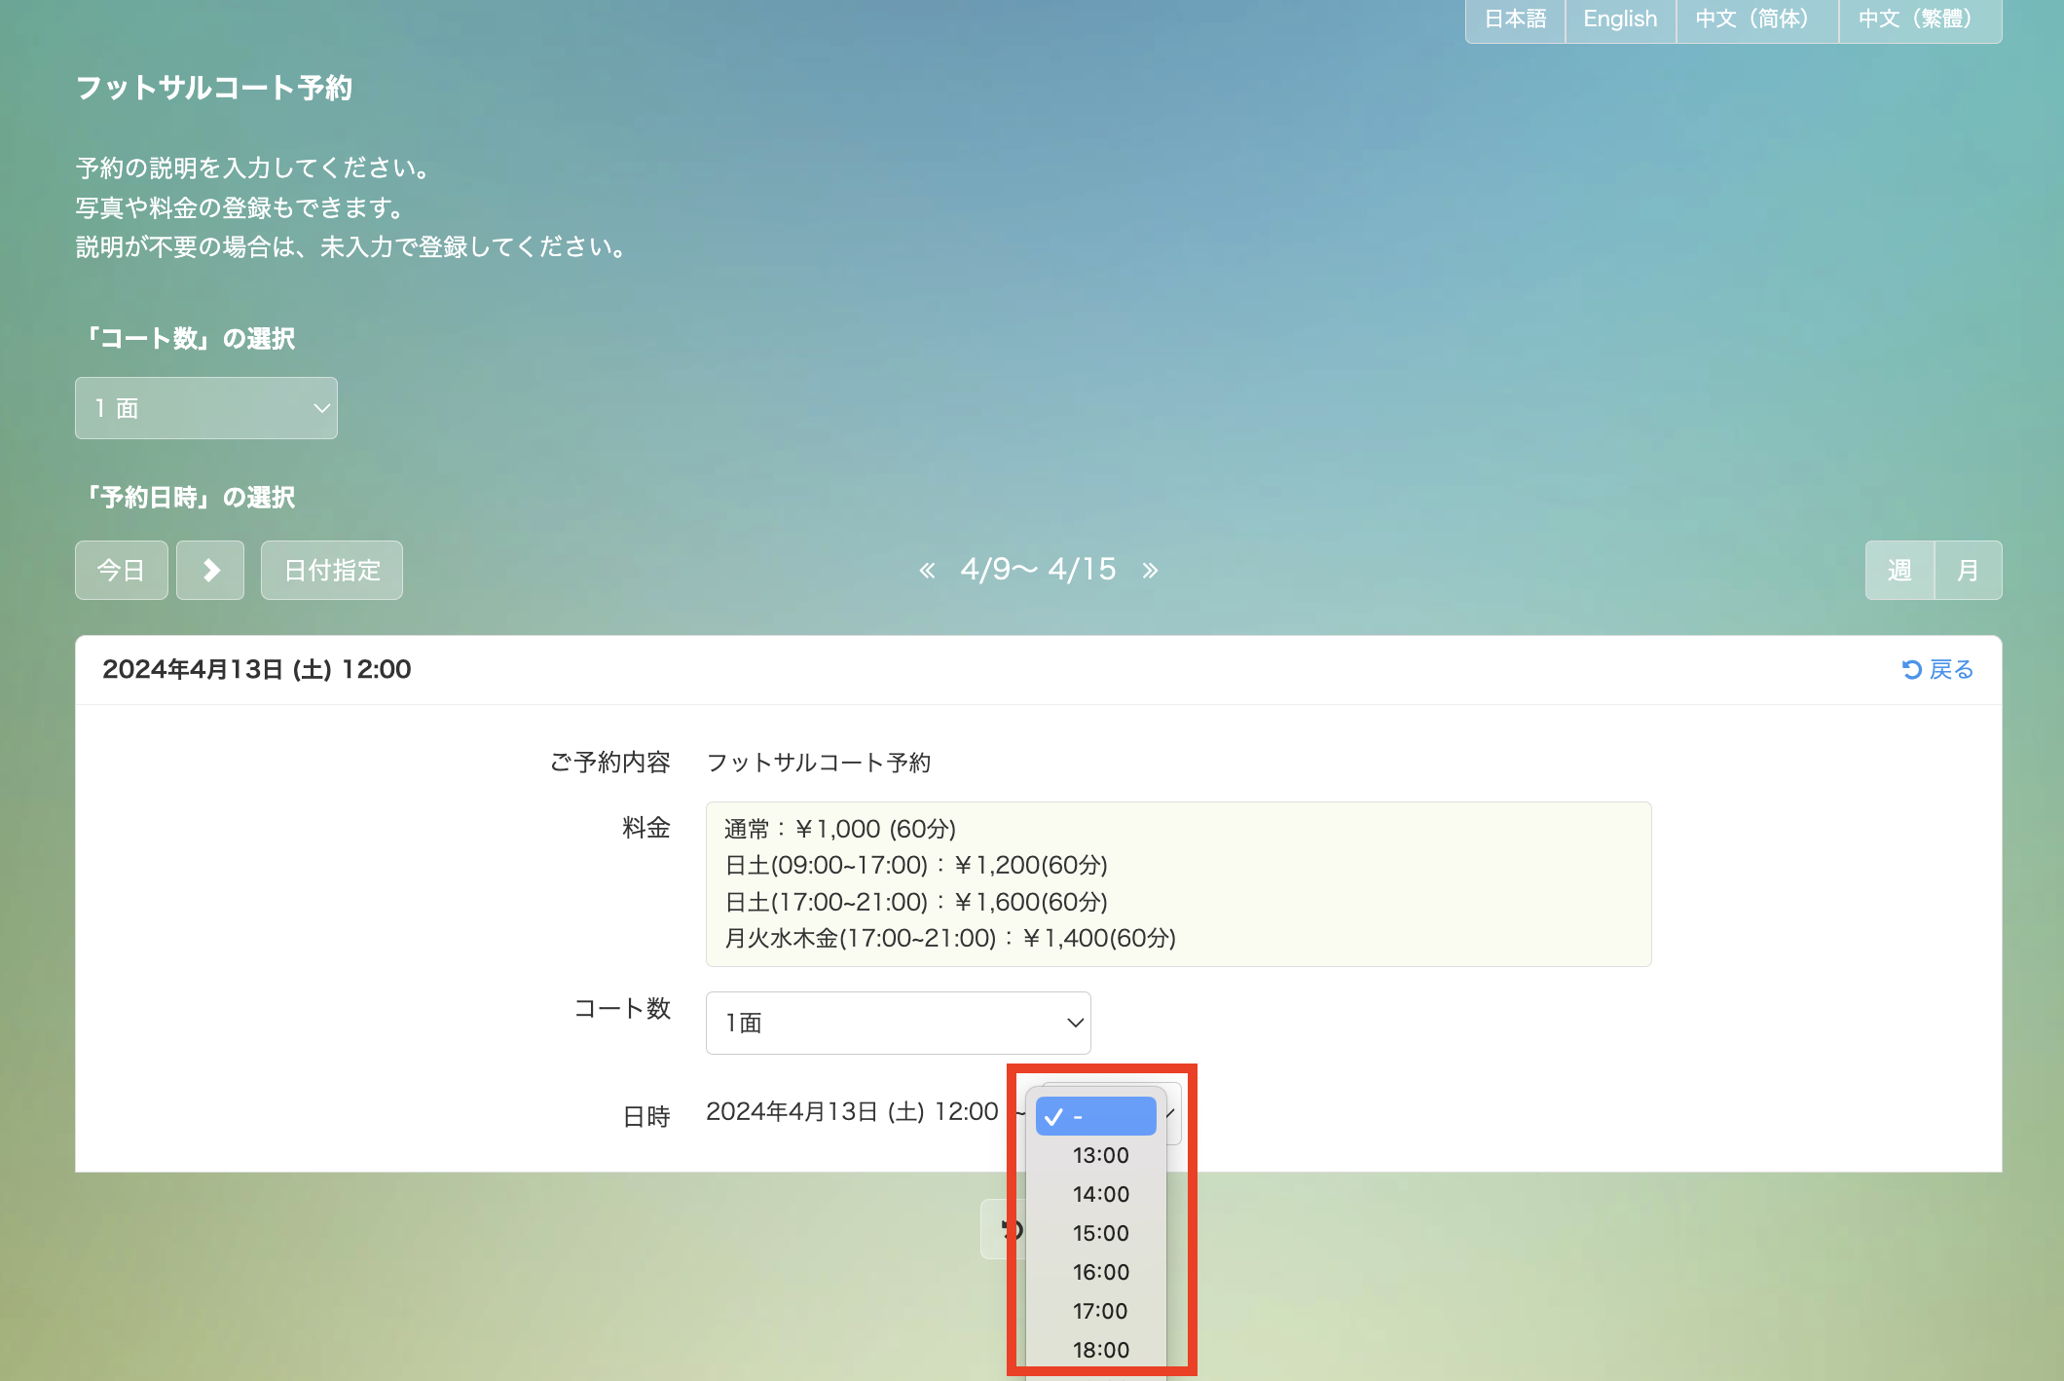Go to previous week double-arrow

[x=927, y=571]
